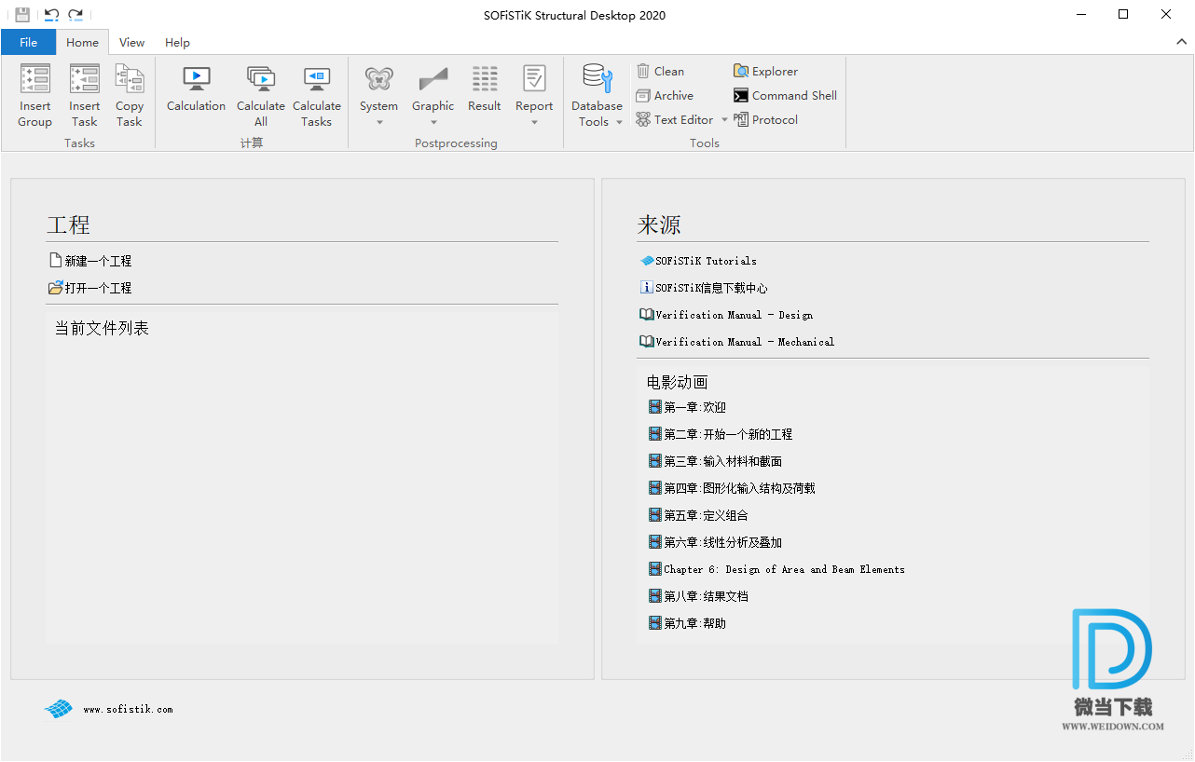Play movie 第五章:定义组合
Viewport: 1195px width, 762px height.
click(x=698, y=516)
